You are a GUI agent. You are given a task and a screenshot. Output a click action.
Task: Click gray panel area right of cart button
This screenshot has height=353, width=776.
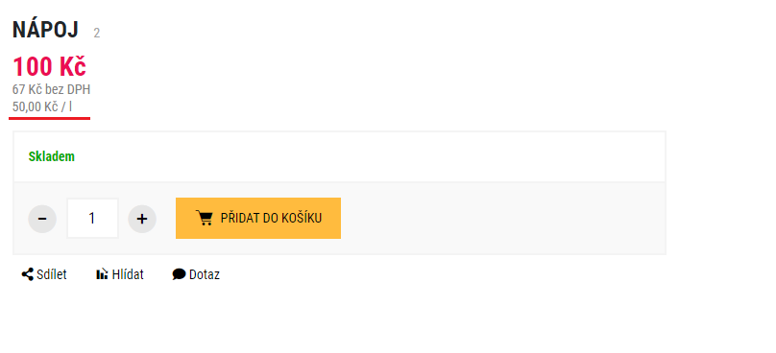pyautogui.click(x=502, y=218)
